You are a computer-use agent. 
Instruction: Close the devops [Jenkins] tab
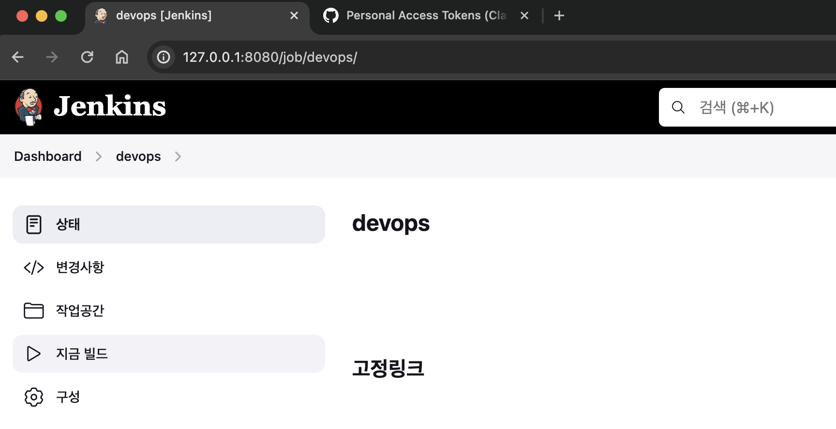coord(294,15)
